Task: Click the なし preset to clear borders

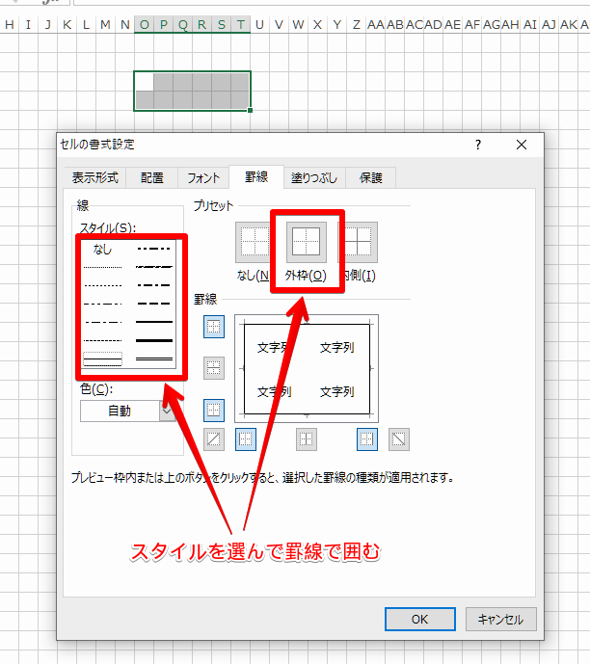Action: point(253,242)
